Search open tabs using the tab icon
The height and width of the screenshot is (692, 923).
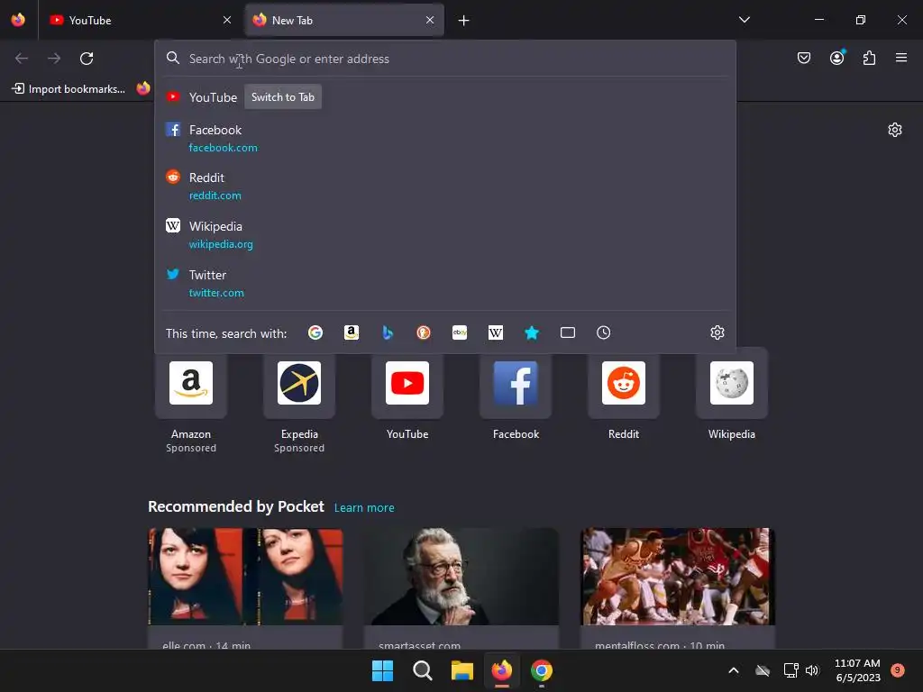click(x=568, y=332)
